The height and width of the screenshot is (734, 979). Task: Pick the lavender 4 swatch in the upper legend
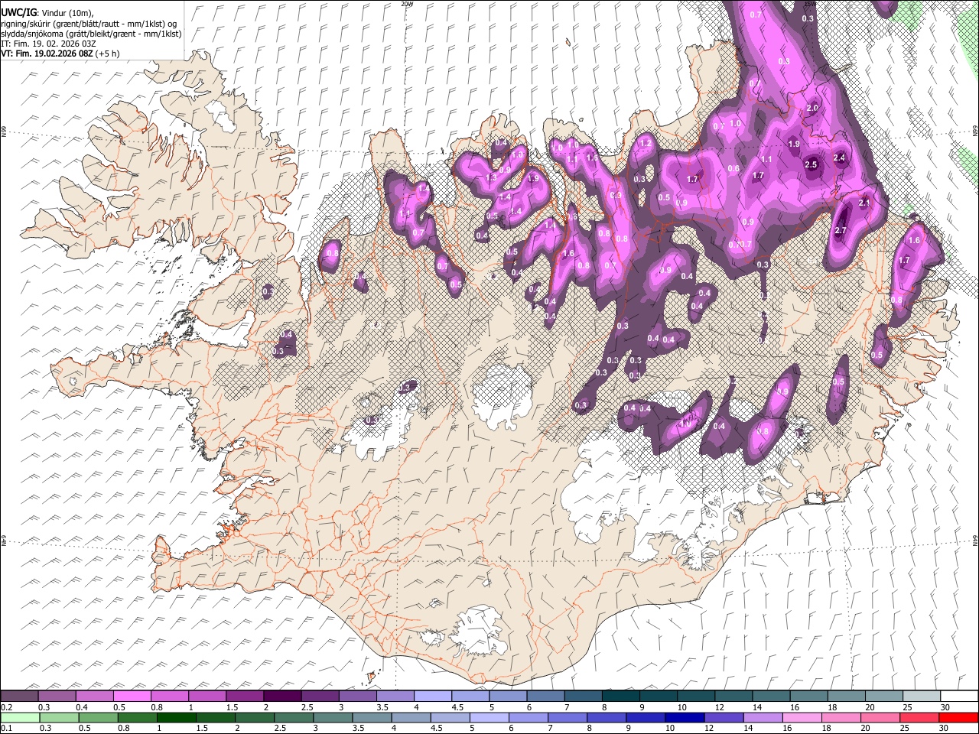pos(433,696)
